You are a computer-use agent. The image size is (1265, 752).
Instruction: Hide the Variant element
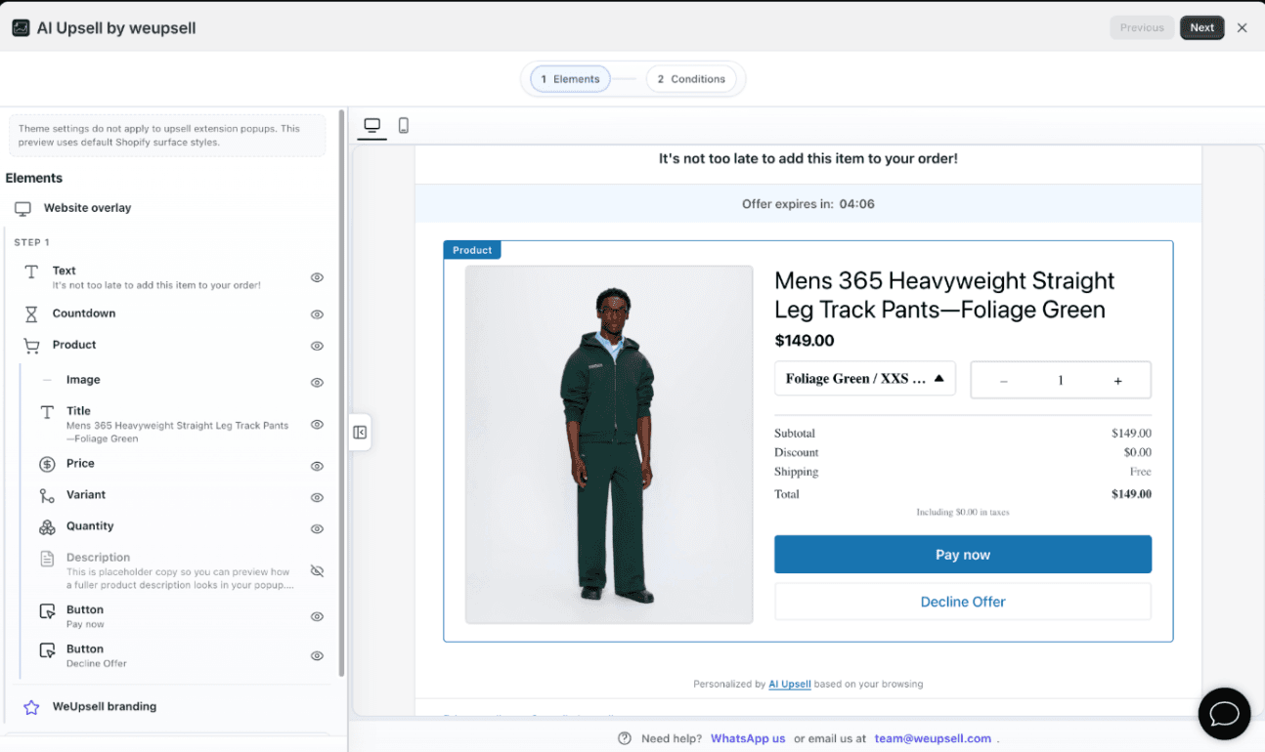coord(317,497)
